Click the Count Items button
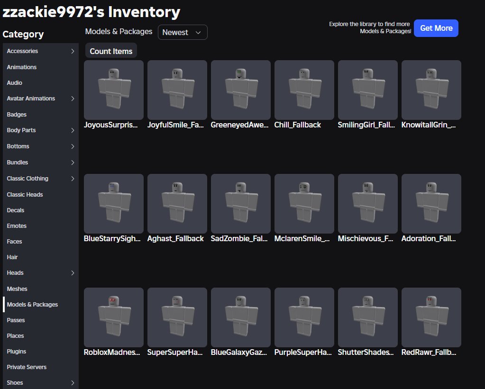 [111, 51]
